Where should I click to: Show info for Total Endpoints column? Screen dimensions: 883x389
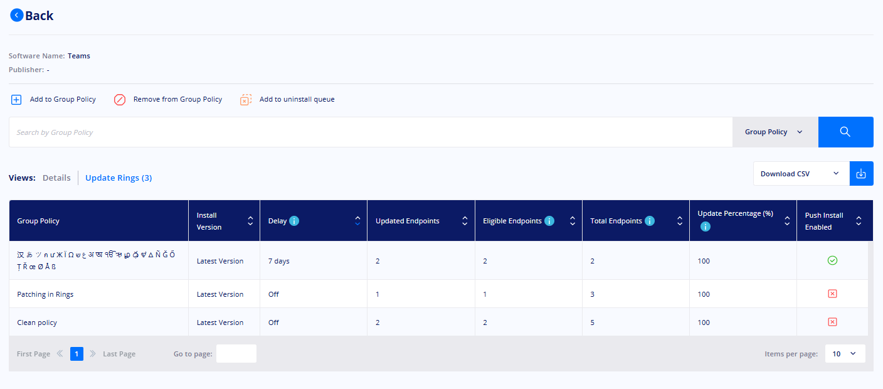click(650, 221)
